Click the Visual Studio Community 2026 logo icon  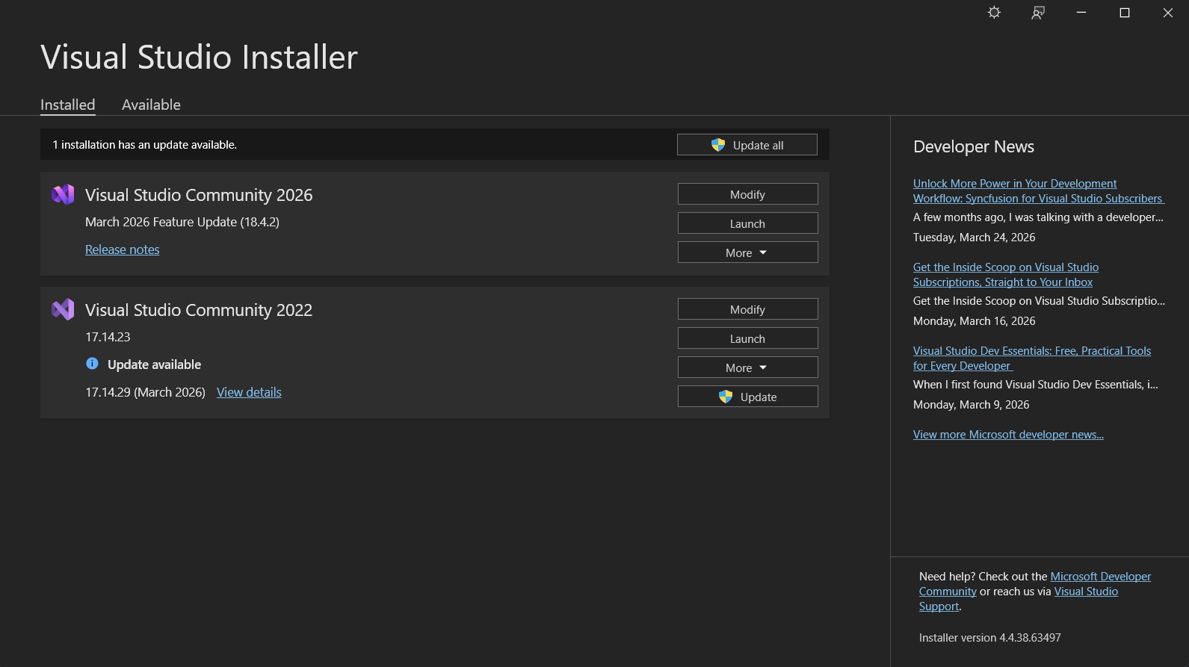click(x=63, y=195)
